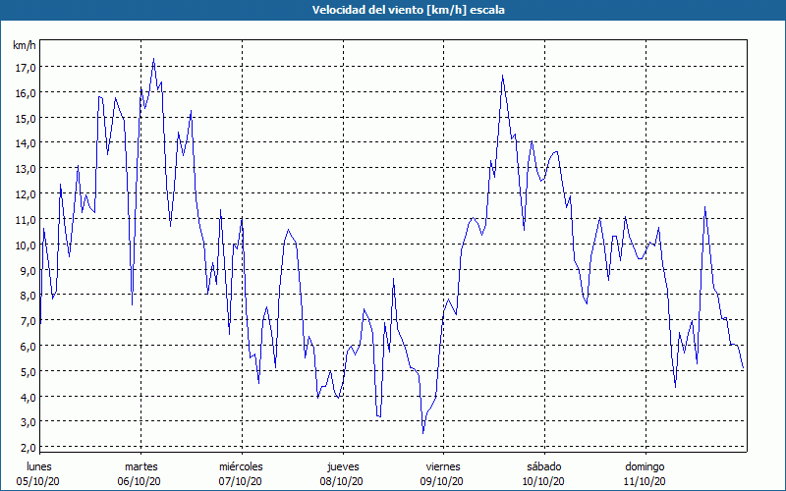Click the 9,0 y-axis value
The width and height of the screenshot is (786, 491).
pos(28,271)
